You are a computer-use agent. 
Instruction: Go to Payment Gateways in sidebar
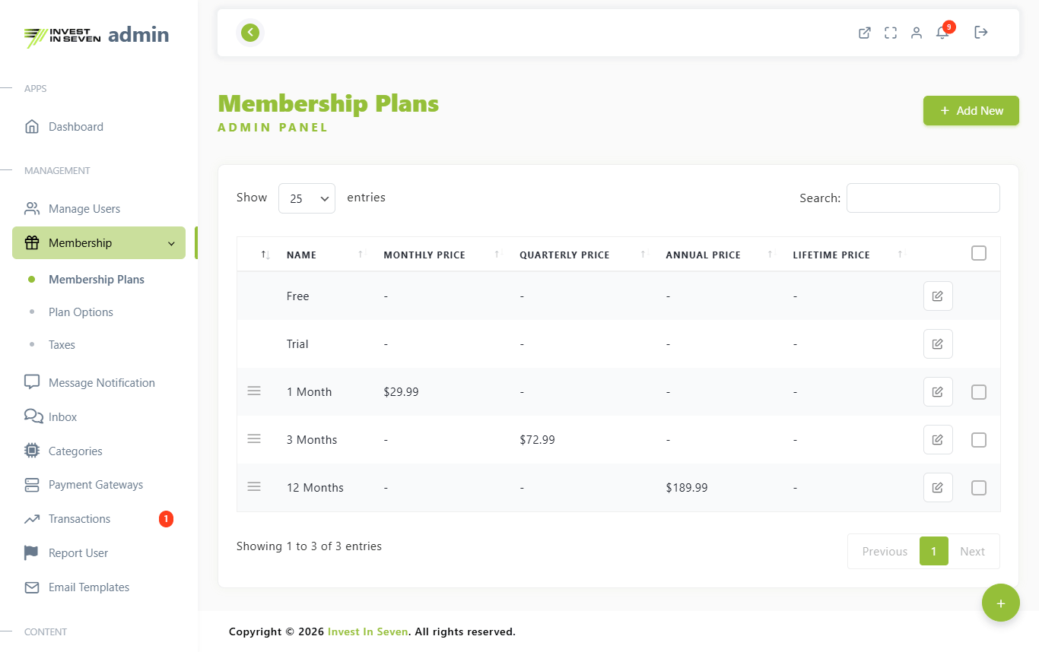tap(96, 485)
